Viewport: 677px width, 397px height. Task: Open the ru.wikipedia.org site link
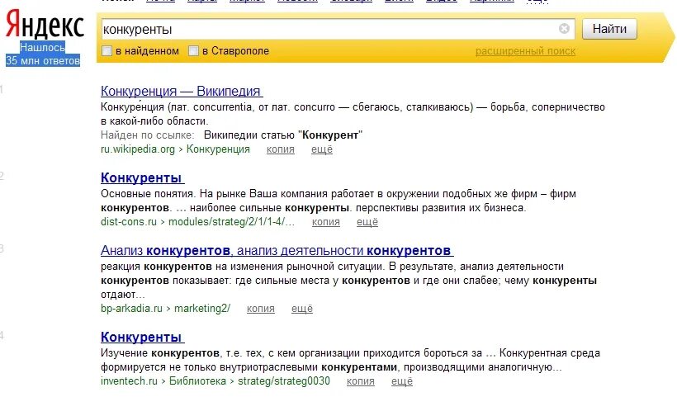pyautogui.click(x=138, y=149)
